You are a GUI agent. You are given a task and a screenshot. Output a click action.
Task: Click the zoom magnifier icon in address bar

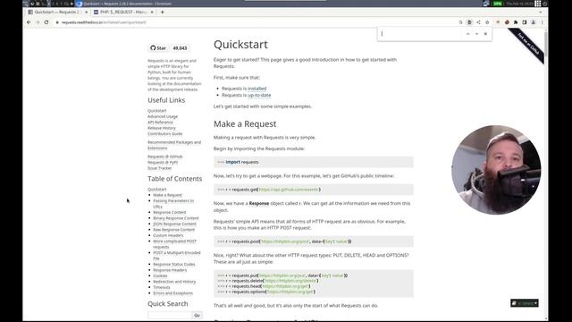pyautogui.click(x=461, y=22)
